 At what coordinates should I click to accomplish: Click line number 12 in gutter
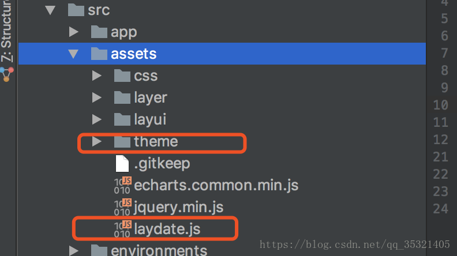(440, 140)
